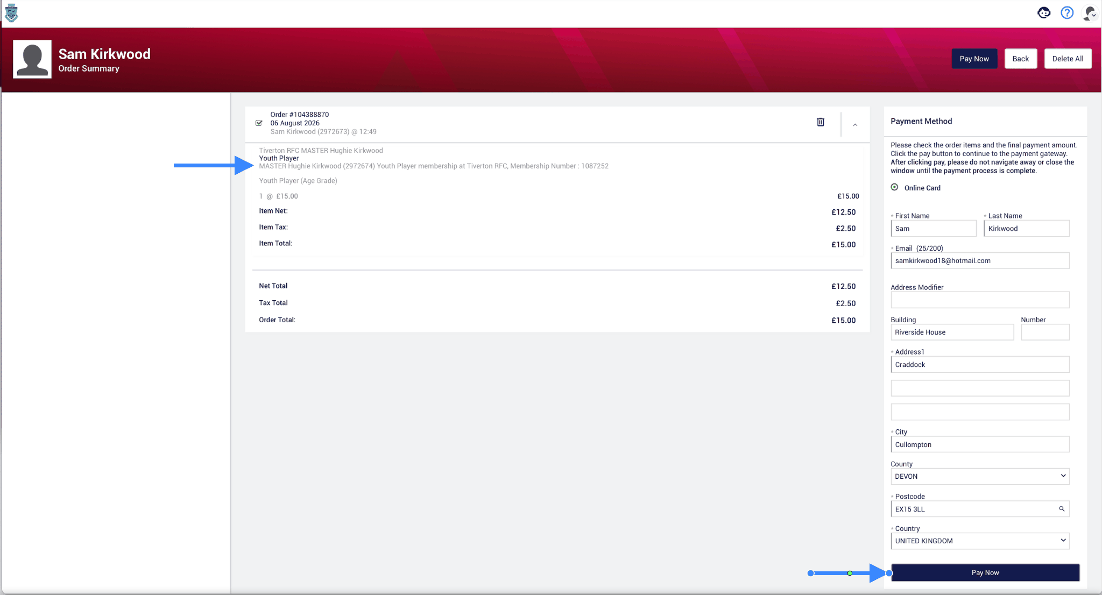Click the Net Total £12.50 value
Screen dimensions: 1102x595
[843, 286]
